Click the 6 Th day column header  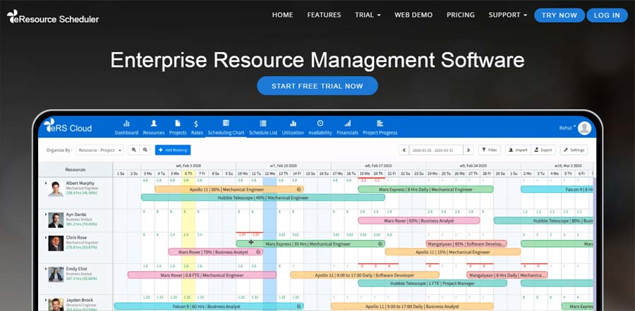[x=188, y=173]
